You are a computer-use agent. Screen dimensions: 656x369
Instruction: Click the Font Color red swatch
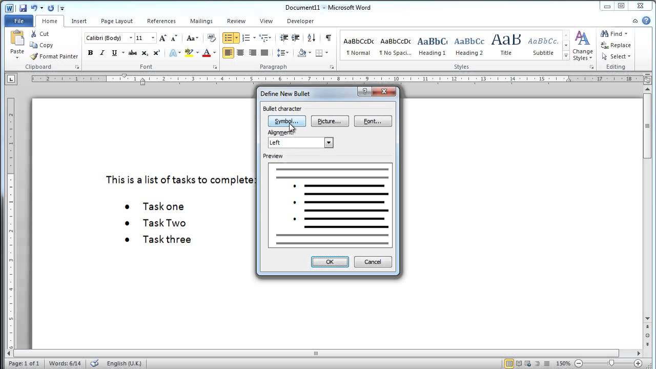click(207, 53)
